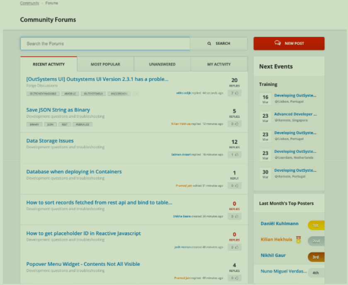Screen dimensions: 348x285
Task: Open the Advanced Developer event listing
Action: [x=296, y=114]
